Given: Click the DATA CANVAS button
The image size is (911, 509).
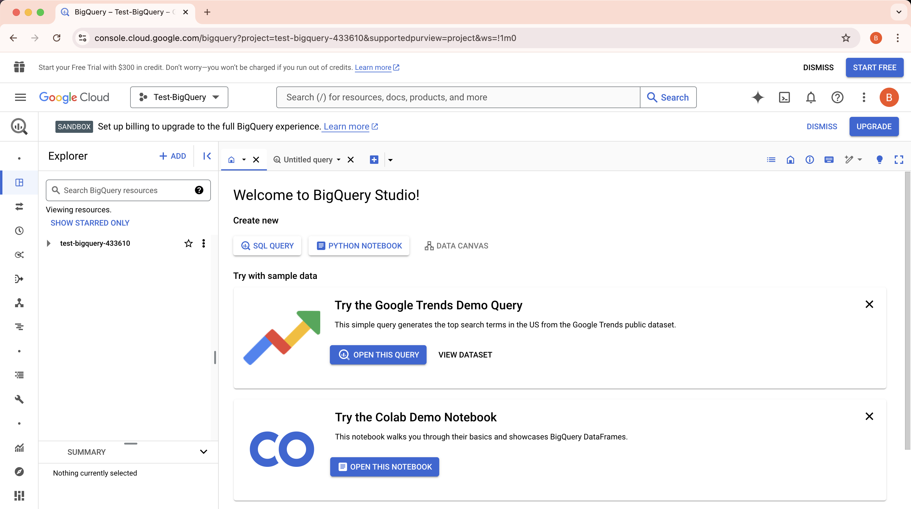Looking at the screenshot, I should tap(456, 246).
